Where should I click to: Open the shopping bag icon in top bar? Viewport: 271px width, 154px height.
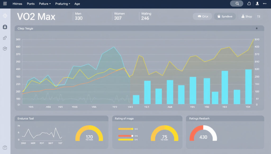[x=249, y=4]
